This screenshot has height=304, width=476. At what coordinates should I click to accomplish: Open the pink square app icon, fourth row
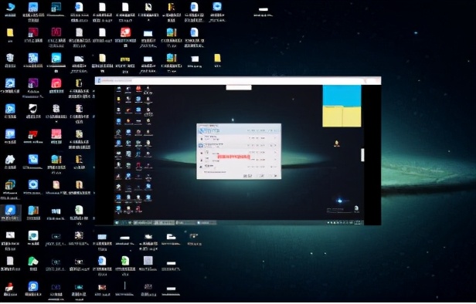tap(56, 83)
